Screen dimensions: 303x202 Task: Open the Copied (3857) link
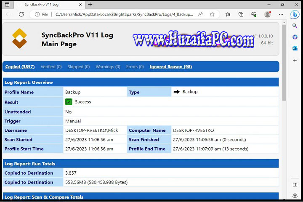20,66
